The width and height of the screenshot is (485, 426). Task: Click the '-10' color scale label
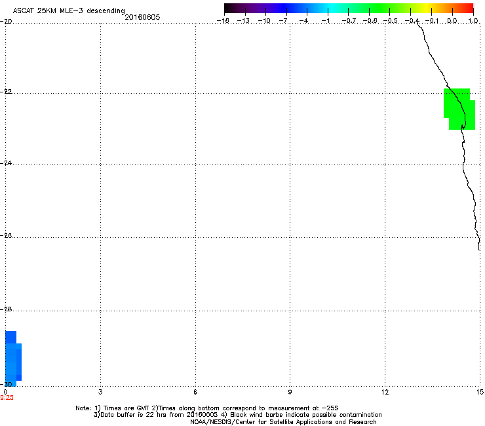click(x=264, y=21)
